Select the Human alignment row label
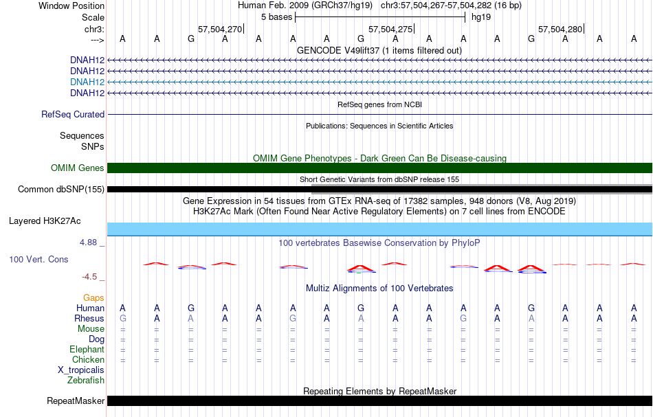 coord(90,308)
